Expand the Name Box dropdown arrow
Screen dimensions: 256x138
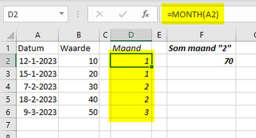pyautogui.click(x=62, y=14)
